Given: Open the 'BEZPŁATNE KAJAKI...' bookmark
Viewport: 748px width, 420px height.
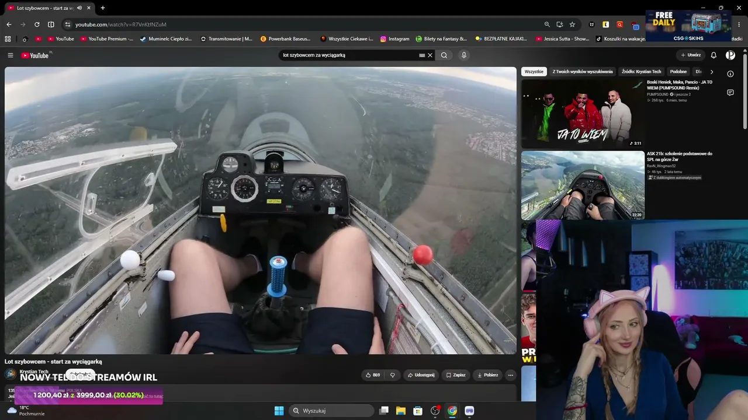Looking at the screenshot, I should pyautogui.click(x=501, y=39).
